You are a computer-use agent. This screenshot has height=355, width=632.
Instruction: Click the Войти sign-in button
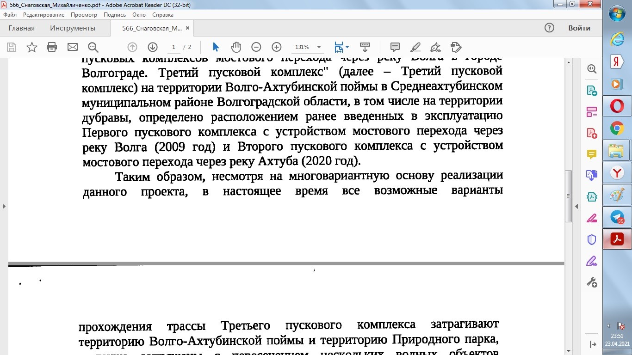[579, 28]
